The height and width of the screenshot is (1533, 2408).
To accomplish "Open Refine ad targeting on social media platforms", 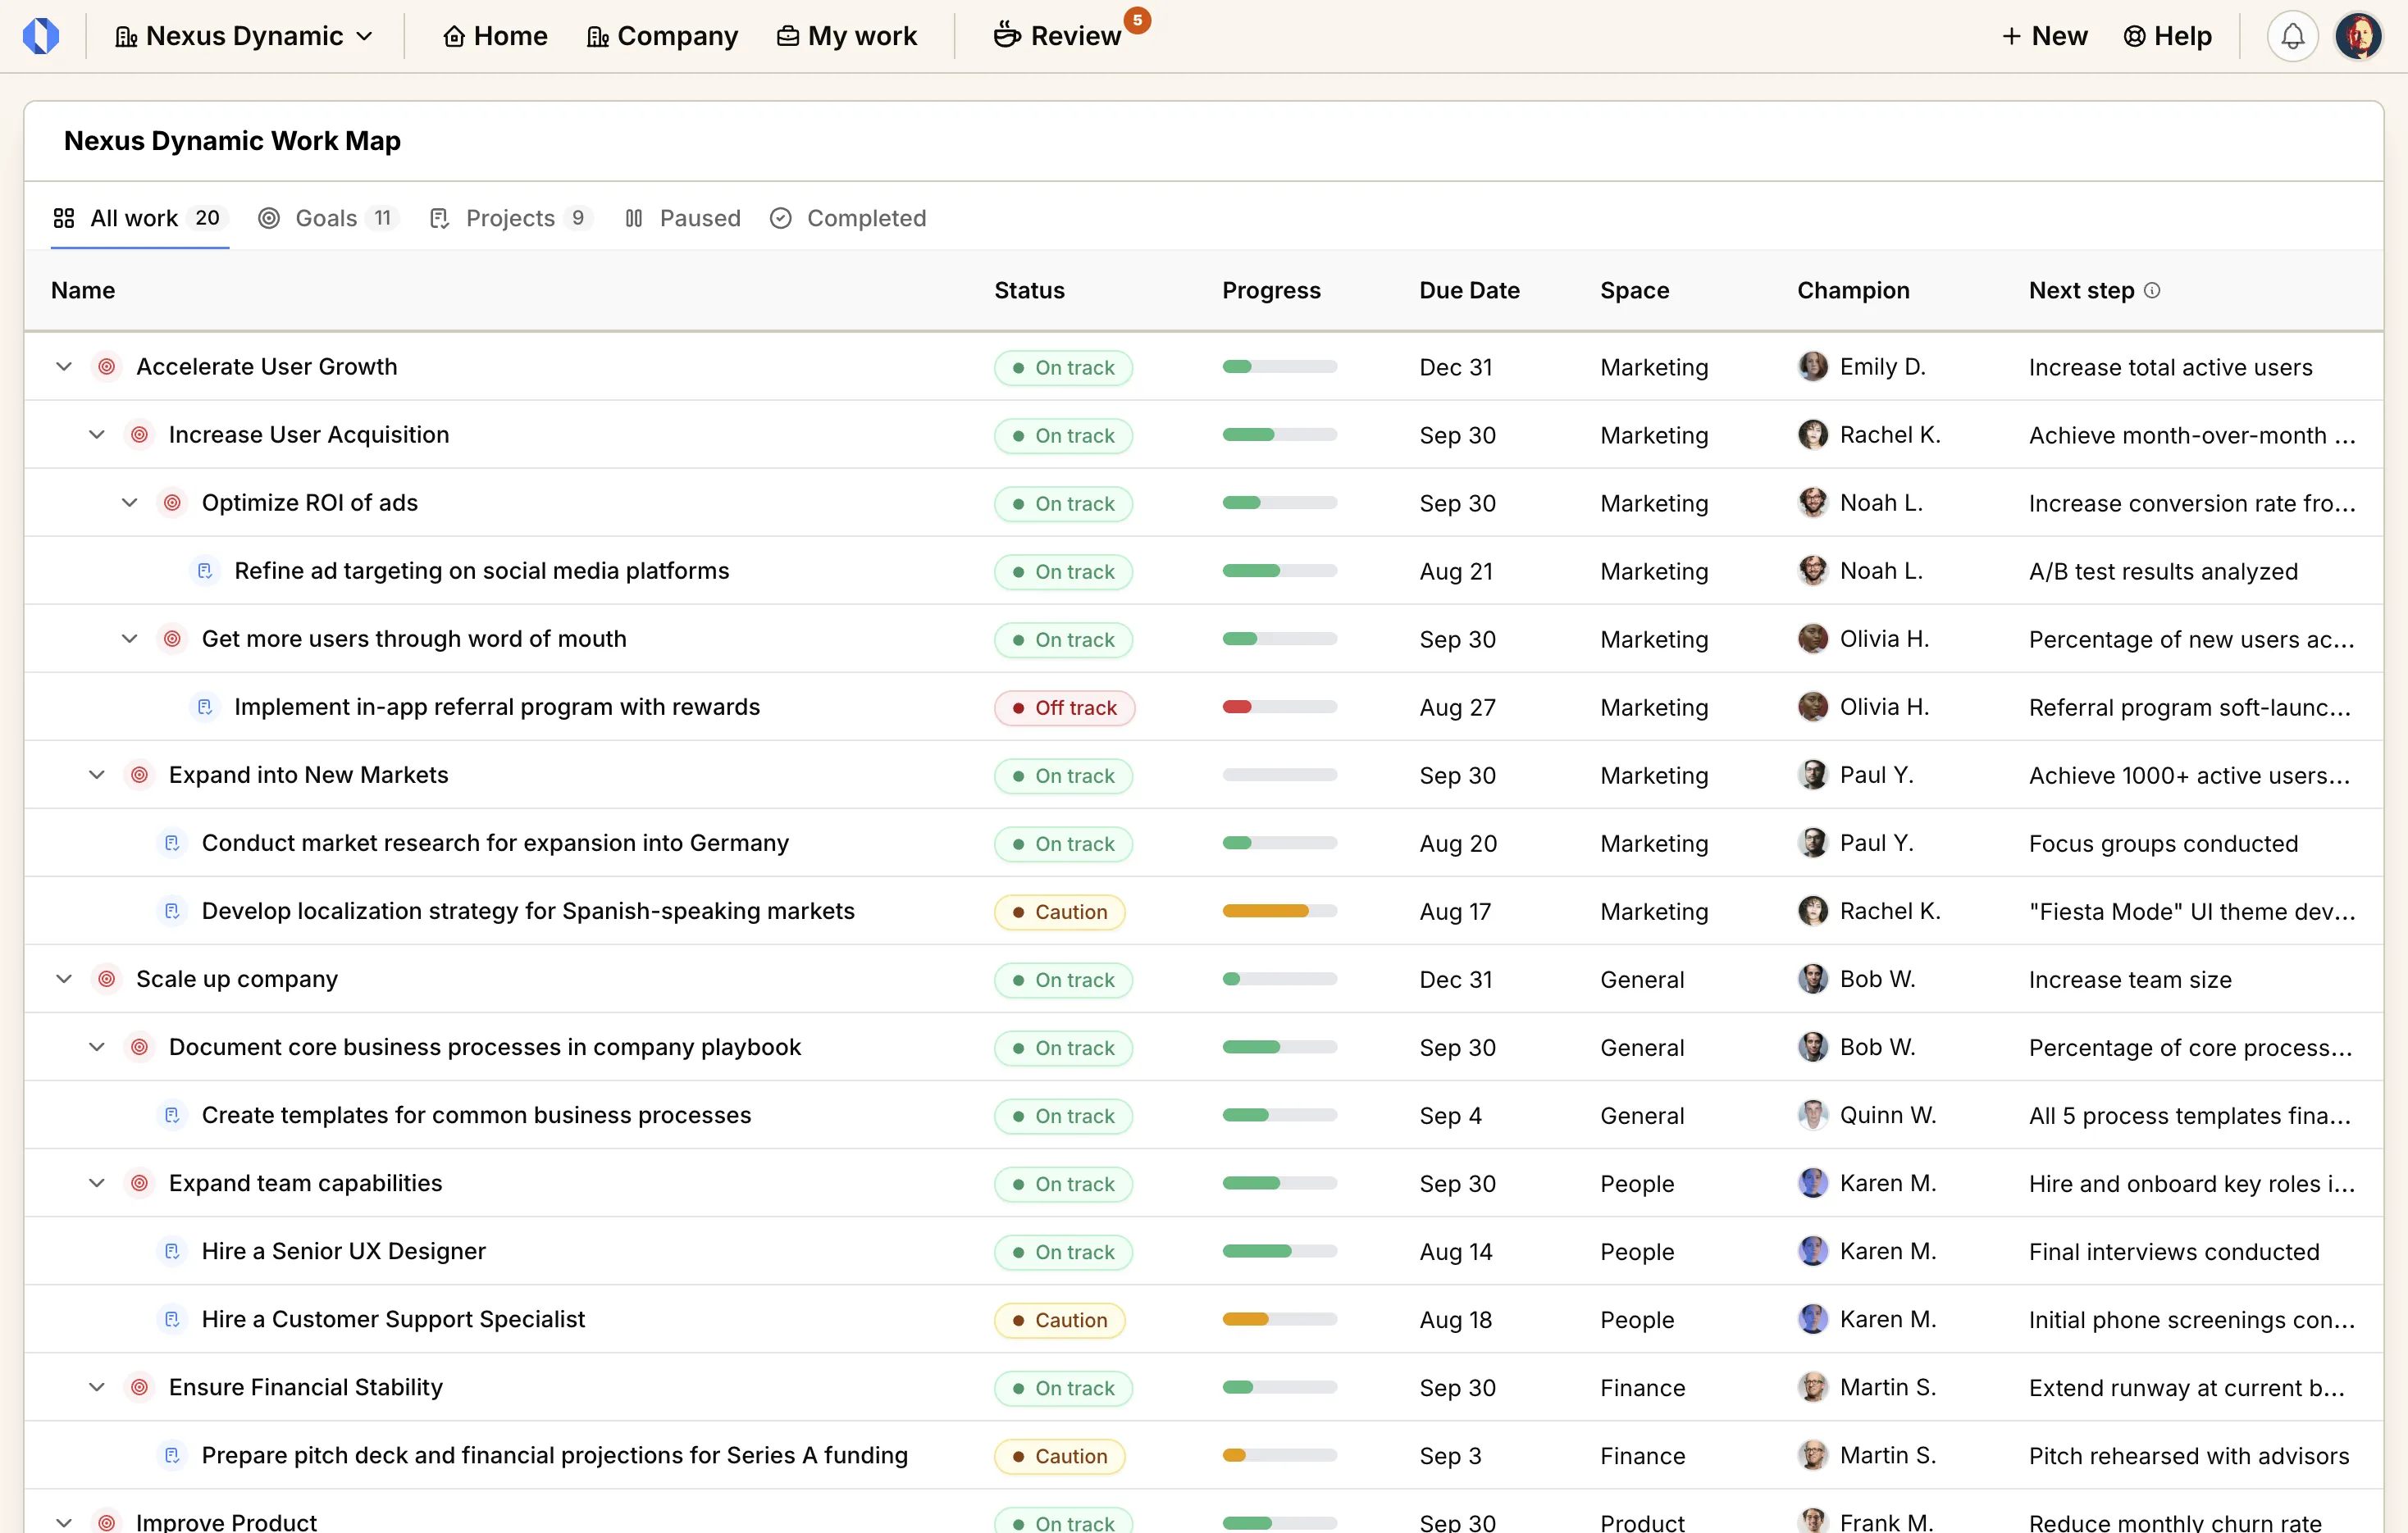I will pos(481,571).
